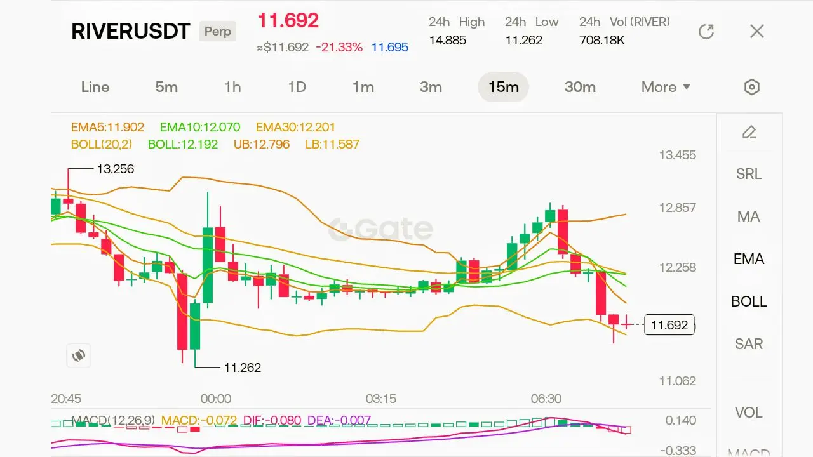Click the RIVERUSDT pair name
Image resolution: width=813 pixels, height=457 pixels.
pyautogui.click(x=131, y=32)
